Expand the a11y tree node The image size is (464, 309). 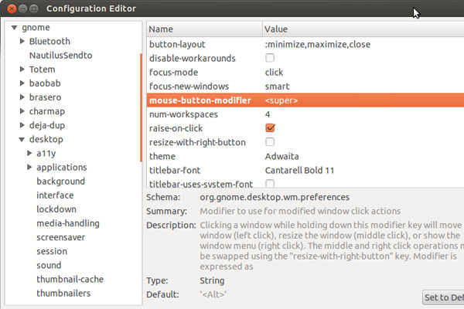pyautogui.click(x=29, y=153)
